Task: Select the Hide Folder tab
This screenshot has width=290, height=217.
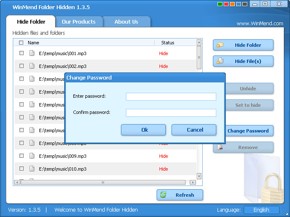Action: tap(31, 22)
